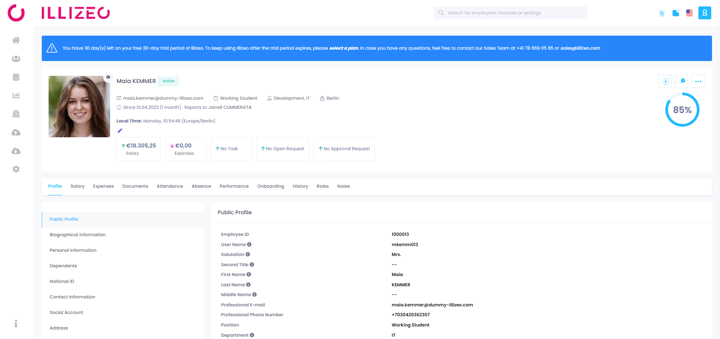Click the info icon at sidebar bottom
Viewport: 720px width, 339px height.
pyautogui.click(x=16, y=323)
